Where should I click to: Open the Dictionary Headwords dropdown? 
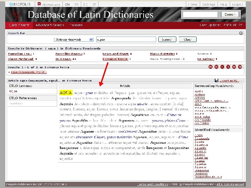click(x=74, y=39)
